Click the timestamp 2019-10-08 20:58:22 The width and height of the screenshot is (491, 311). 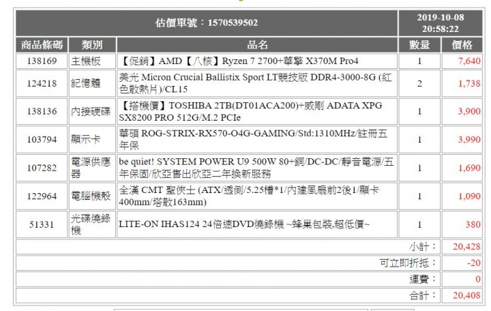pos(441,23)
